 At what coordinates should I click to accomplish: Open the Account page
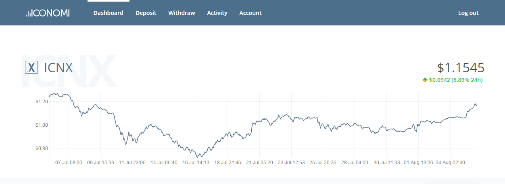click(x=250, y=13)
